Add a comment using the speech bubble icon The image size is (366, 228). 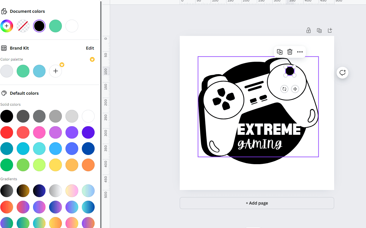click(342, 73)
